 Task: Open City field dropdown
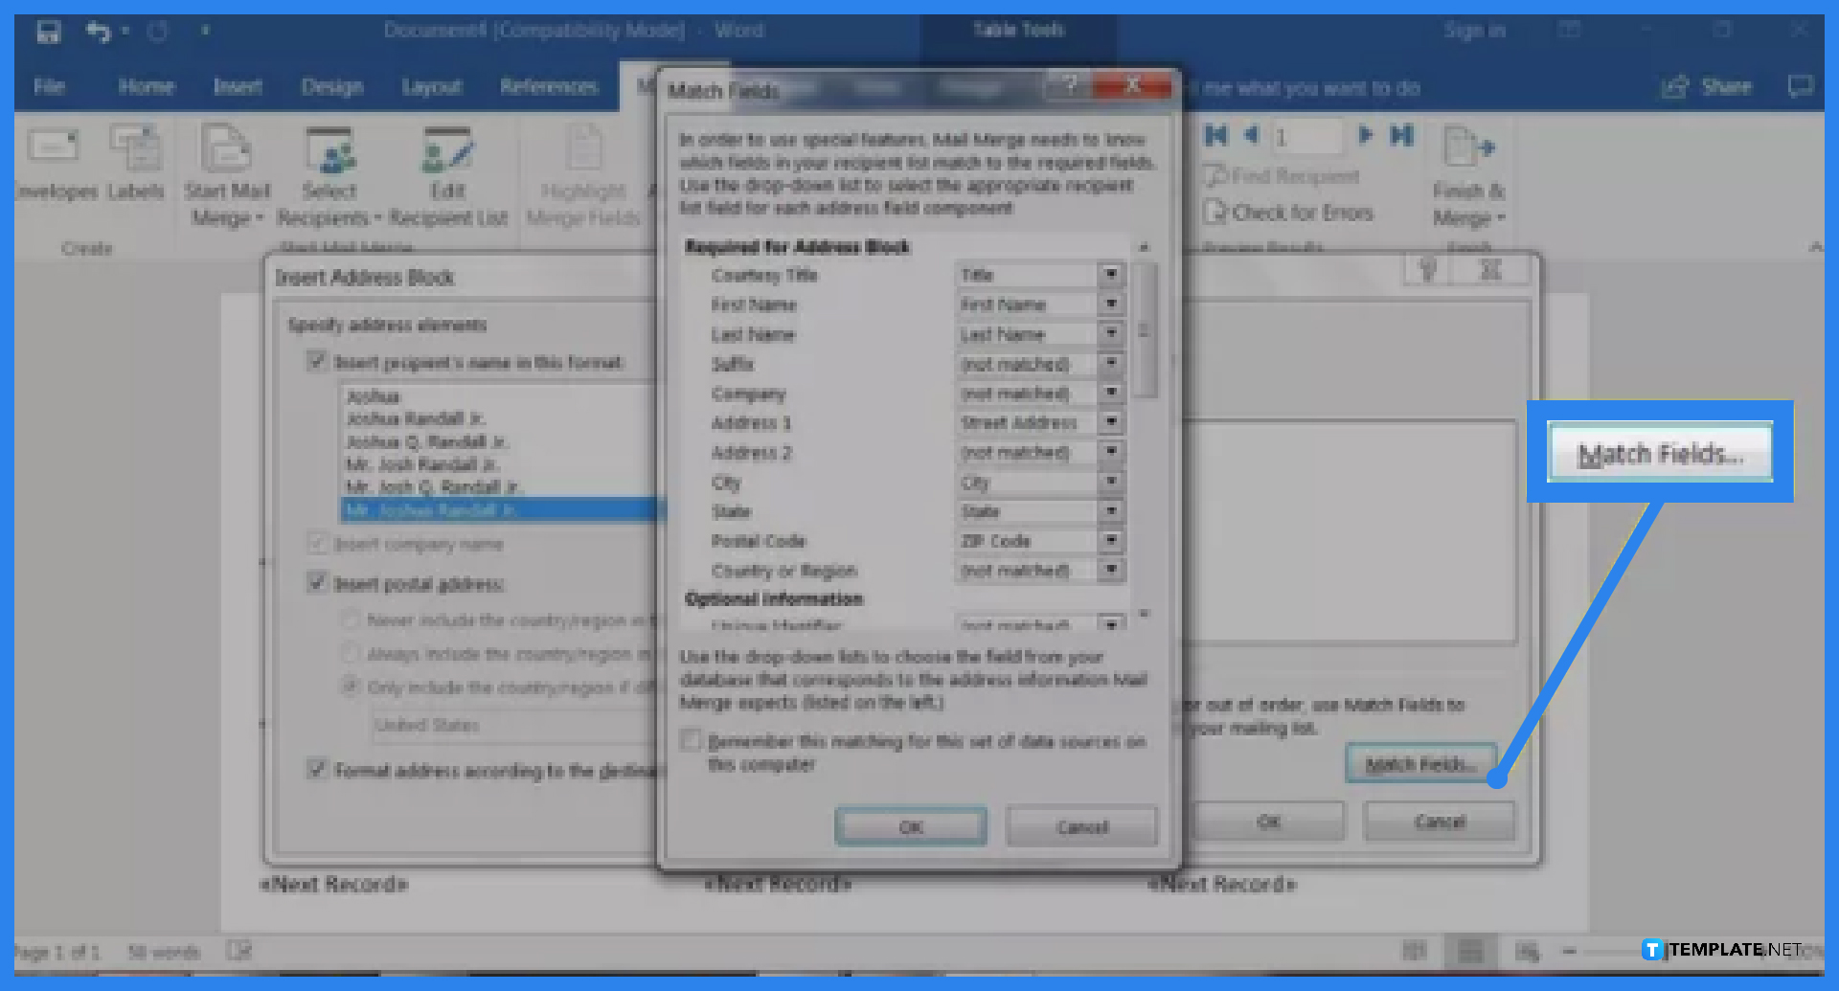coord(1111,482)
